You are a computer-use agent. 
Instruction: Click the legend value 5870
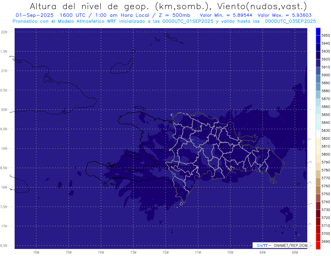326,99
